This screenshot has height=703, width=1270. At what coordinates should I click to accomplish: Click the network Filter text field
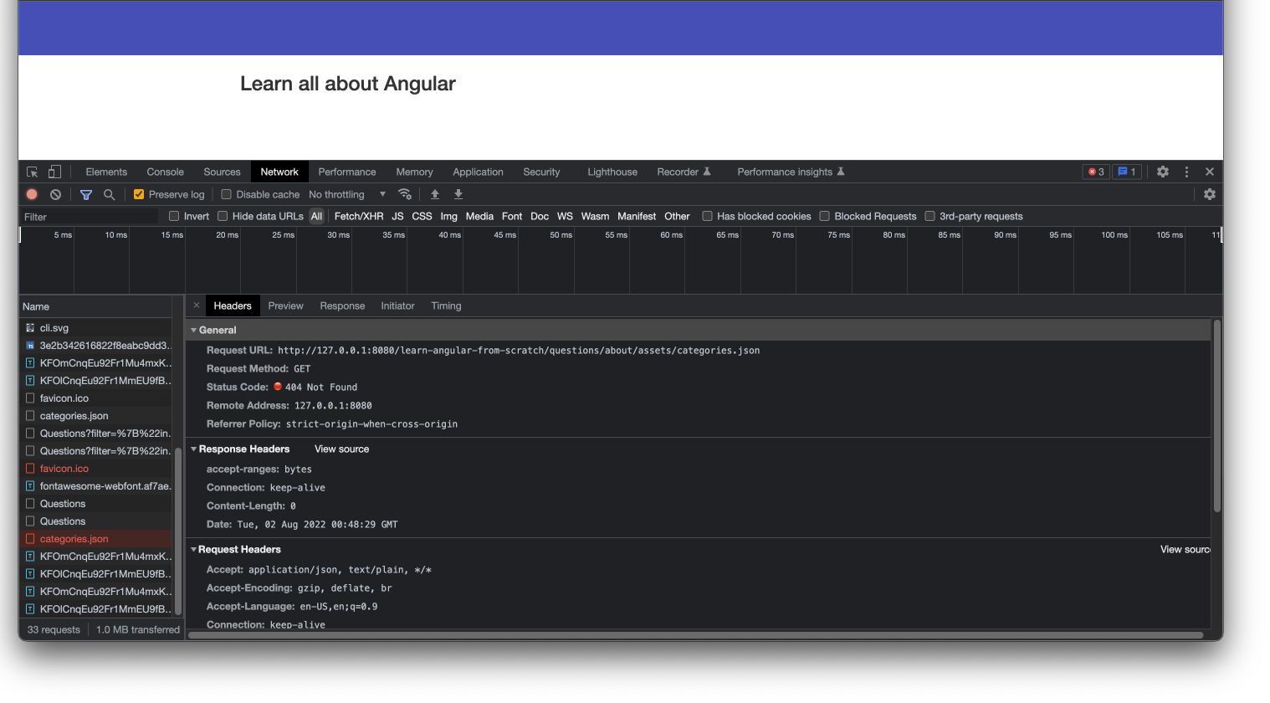click(x=90, y=217)
